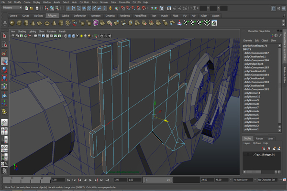
Task: Click the current frame 1.00 field
Action: click(58, 180)
